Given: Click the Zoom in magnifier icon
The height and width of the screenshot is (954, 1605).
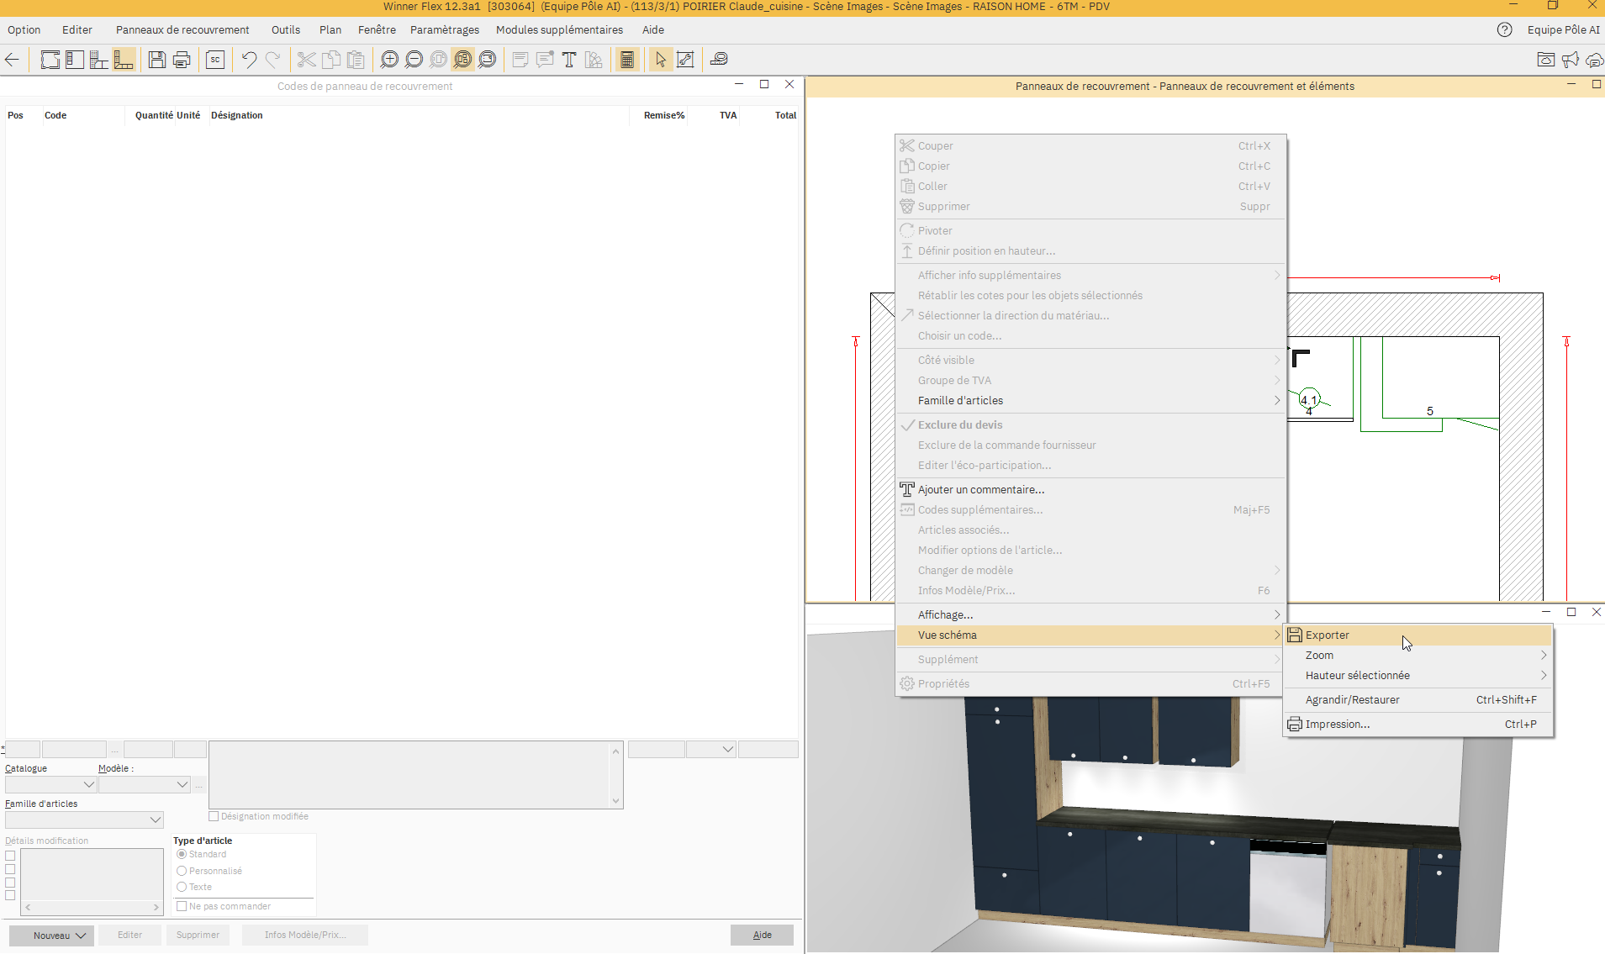Looking at the screenshot, I should point(389,60).
